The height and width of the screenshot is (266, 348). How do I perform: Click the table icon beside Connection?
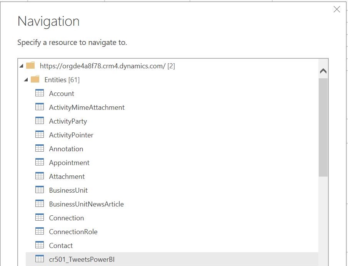[40, 217]
